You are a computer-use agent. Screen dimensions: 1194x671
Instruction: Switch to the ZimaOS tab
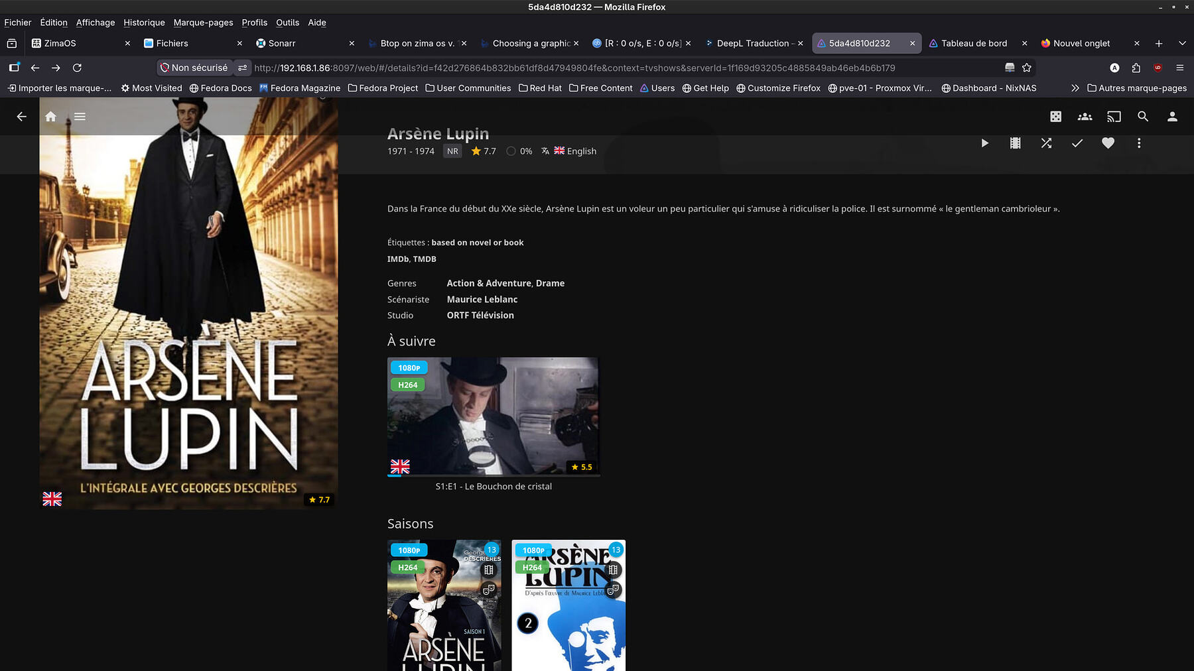[x=81, y=43]
